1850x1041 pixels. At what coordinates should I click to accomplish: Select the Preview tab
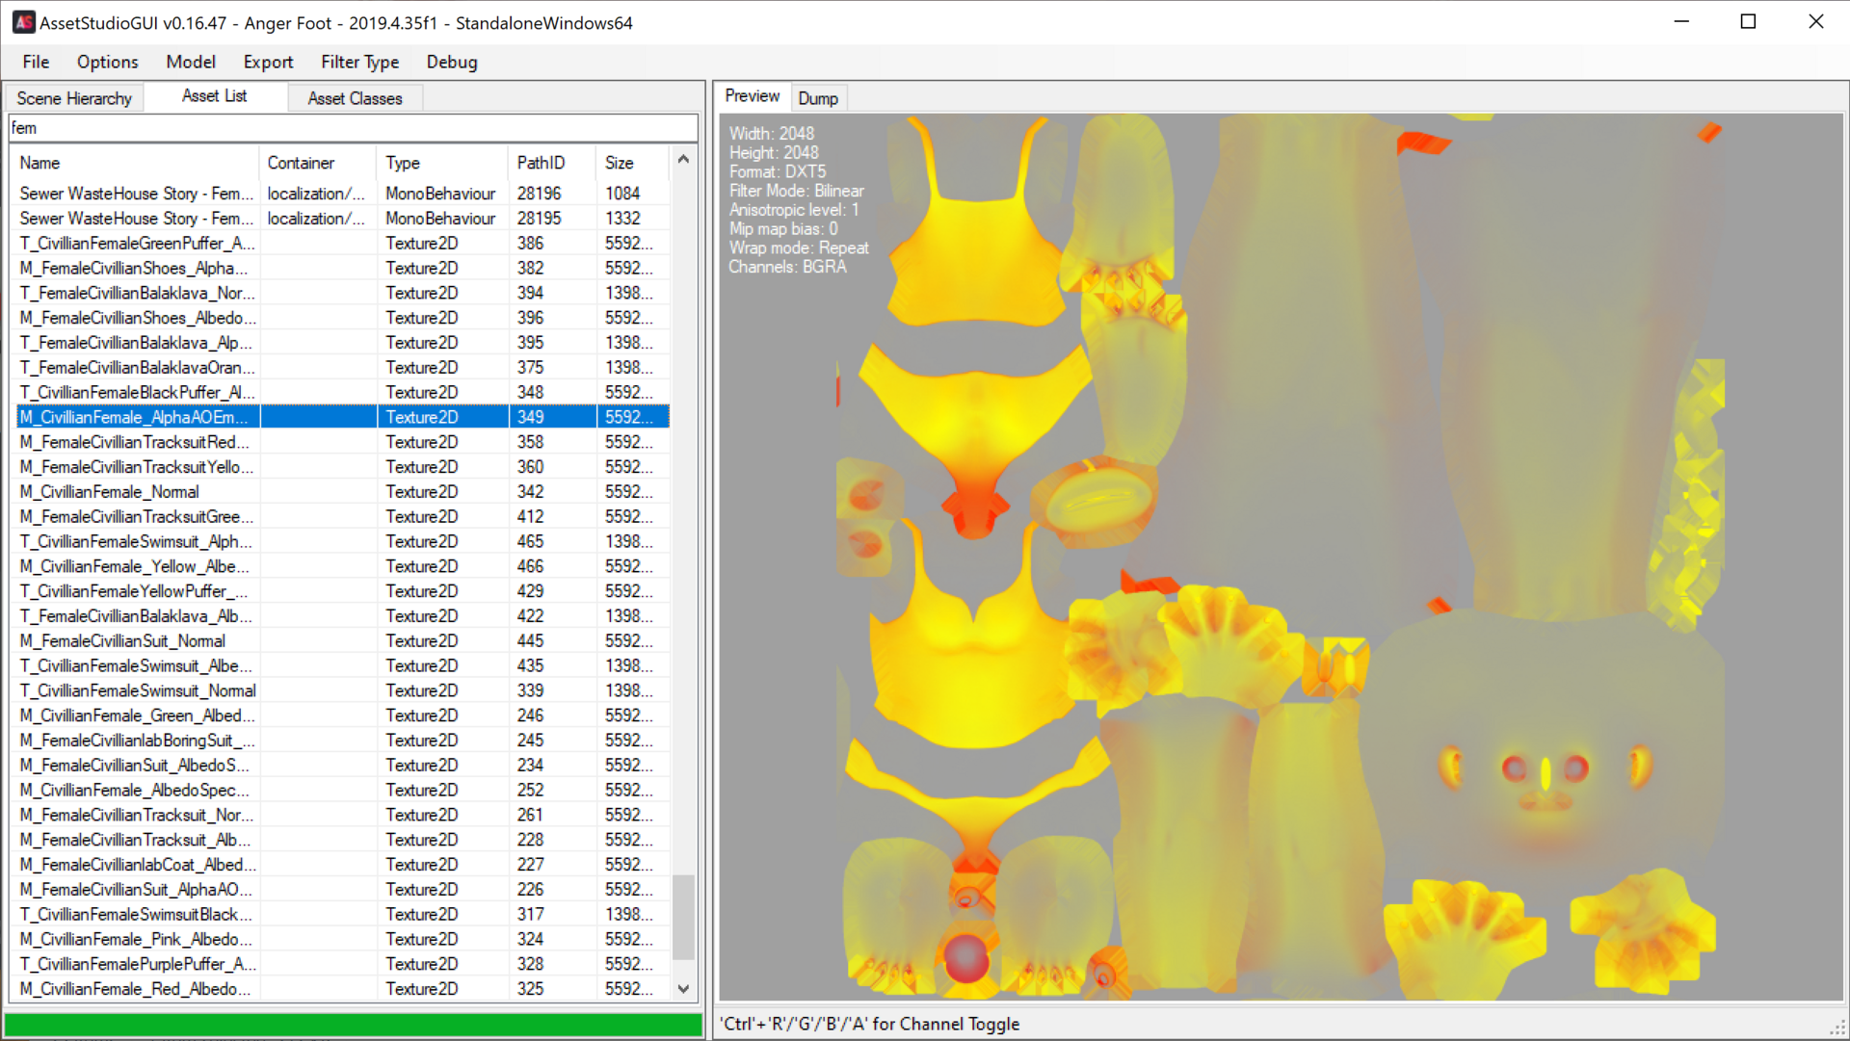click(752, 96)
